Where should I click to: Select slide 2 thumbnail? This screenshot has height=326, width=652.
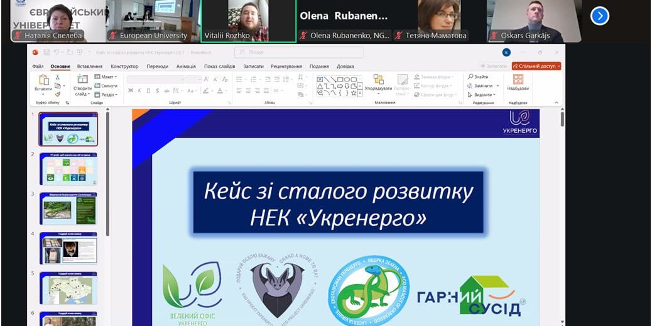point(68,169)
